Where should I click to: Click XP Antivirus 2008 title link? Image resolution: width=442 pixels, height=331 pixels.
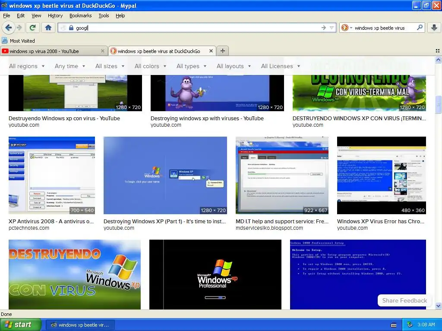(x=51, y=221)
